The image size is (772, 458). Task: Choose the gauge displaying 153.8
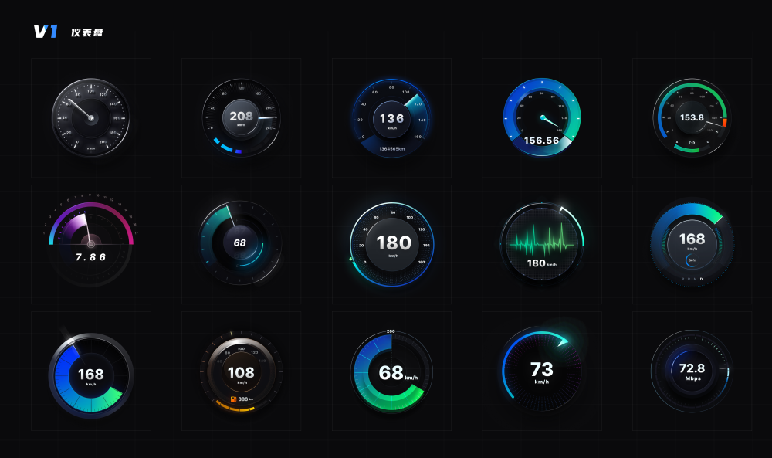(691, 117)
